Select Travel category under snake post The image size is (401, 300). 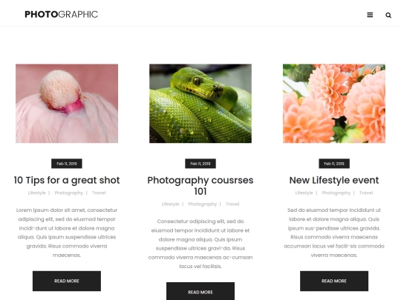tap(232, 204)
